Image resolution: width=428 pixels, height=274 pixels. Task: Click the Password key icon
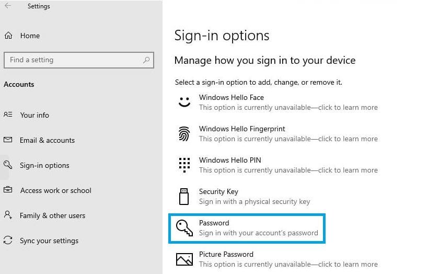tap(184, 228)
